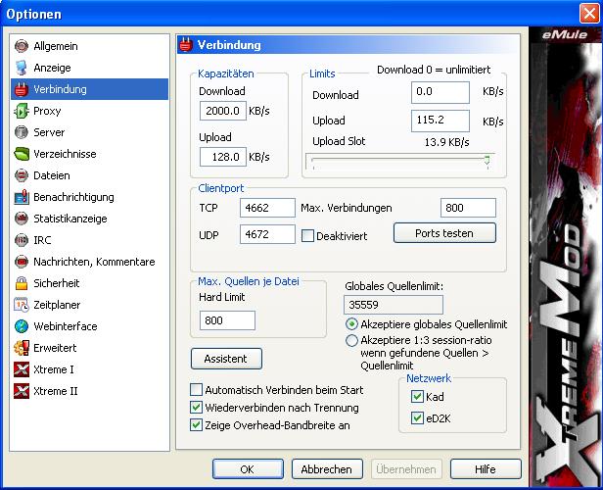Click the Download capacity field 2000.0

pyautogui.click(x=223, y=111)
